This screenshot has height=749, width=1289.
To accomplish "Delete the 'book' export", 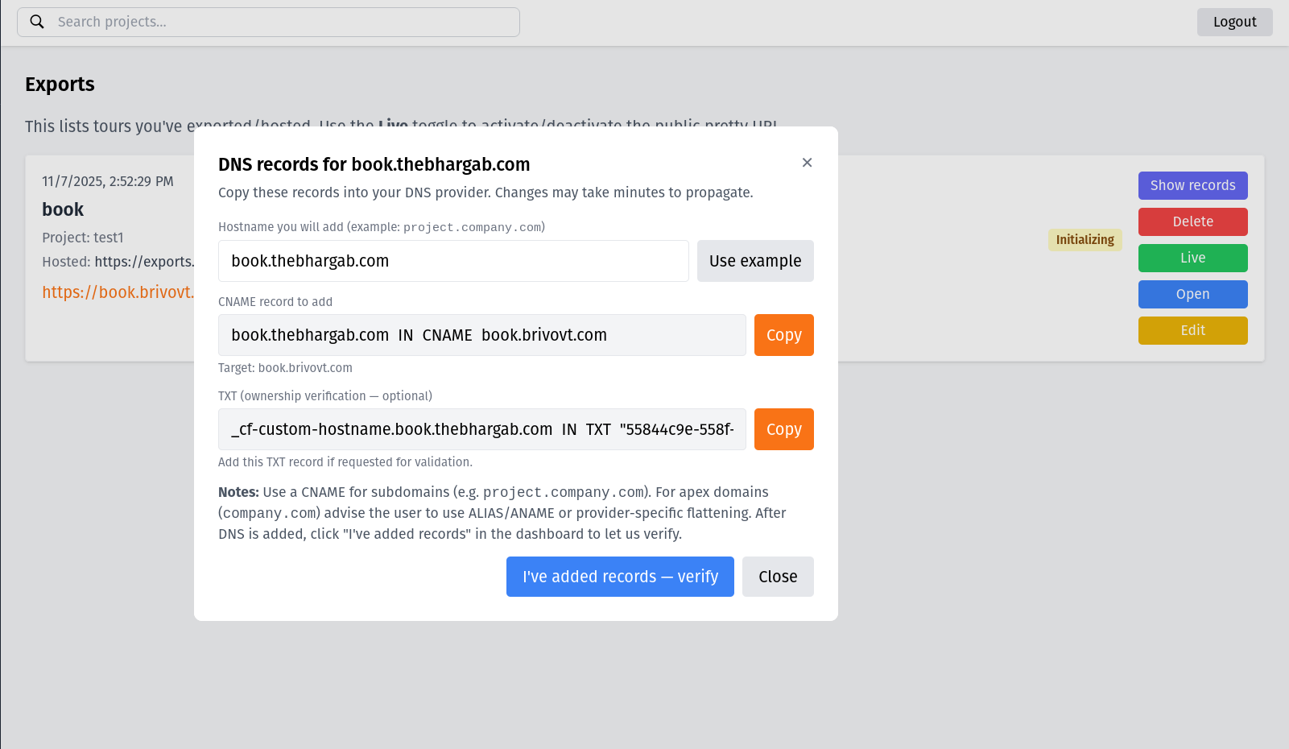I will (x=1192, y=221).
